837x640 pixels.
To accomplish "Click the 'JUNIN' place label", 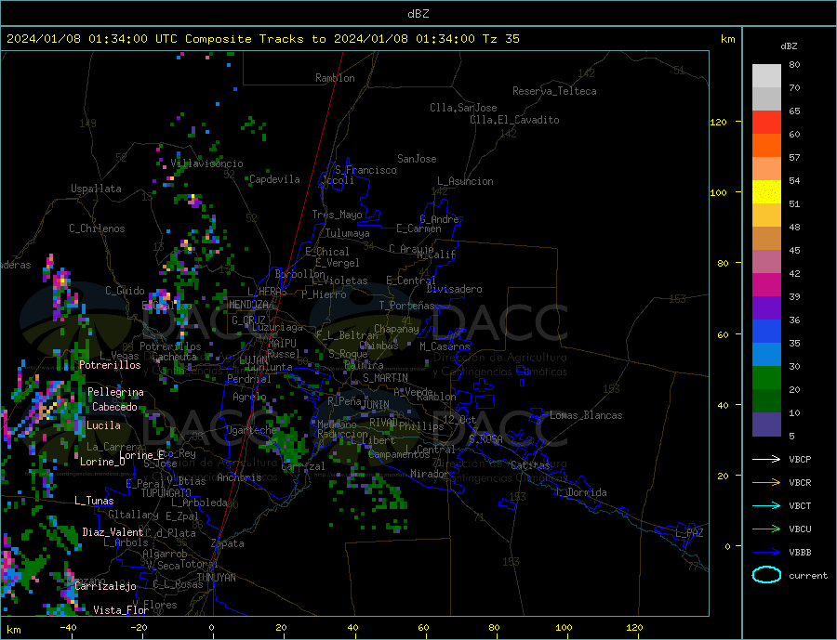I will click(x=376, y=405).
